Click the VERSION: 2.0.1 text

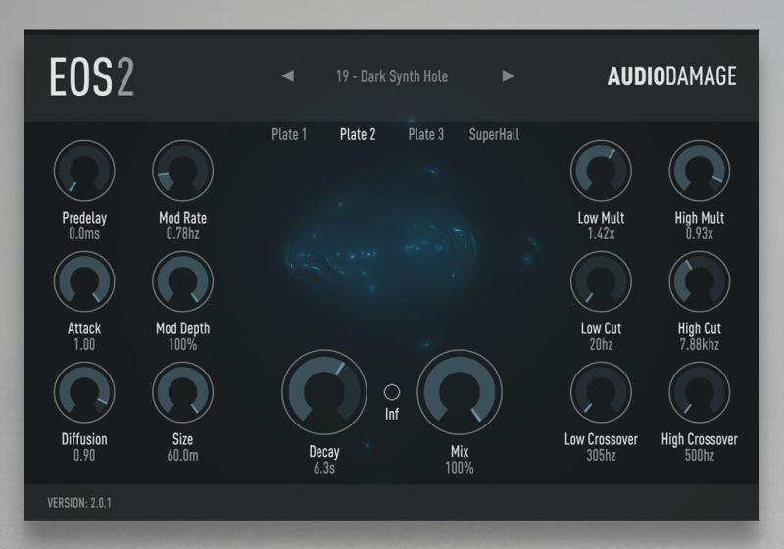click(79, 503)
